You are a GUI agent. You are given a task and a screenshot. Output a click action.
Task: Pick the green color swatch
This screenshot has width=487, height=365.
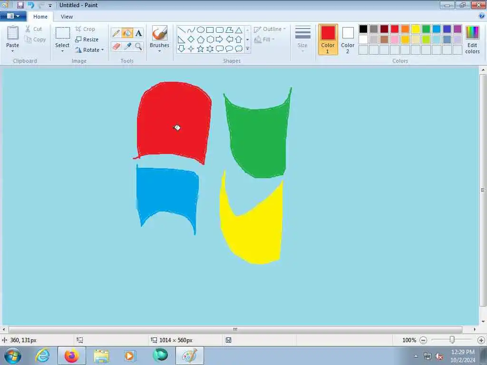click(x=426, y=29)
